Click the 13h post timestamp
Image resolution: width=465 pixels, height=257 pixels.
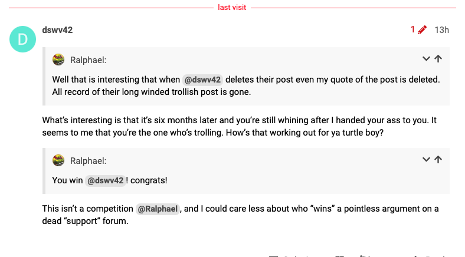coord(441,30)
